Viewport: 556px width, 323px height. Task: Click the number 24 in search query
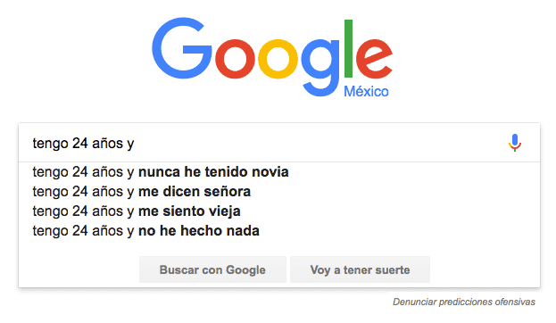pyautogui.click(x=79, y=143)
